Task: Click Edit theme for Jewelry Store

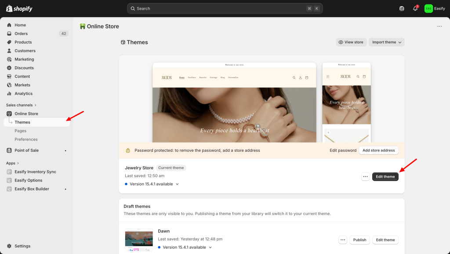Action: 385,177
